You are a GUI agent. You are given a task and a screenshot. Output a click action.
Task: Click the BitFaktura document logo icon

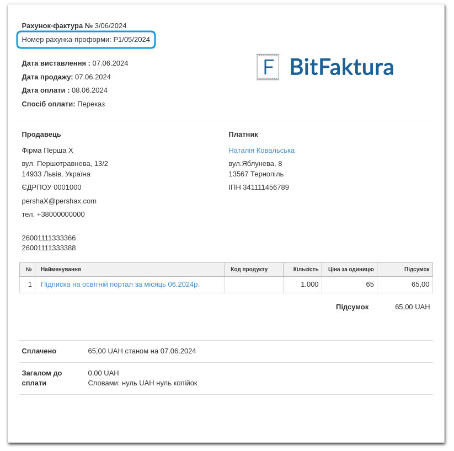pos(268,67)
